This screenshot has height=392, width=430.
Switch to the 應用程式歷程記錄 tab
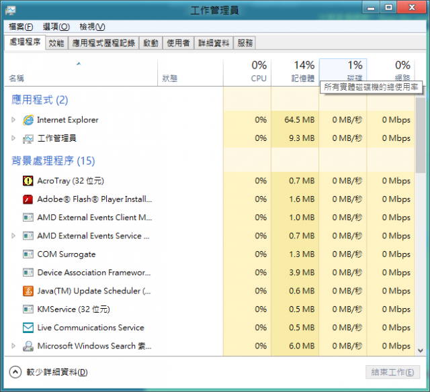103,43
